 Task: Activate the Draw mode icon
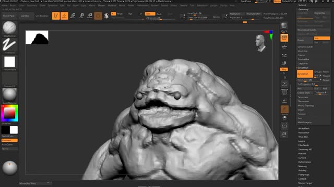pyautogui.click(x=64, y=16)
